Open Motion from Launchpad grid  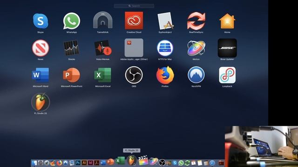[x=196, y=48]
